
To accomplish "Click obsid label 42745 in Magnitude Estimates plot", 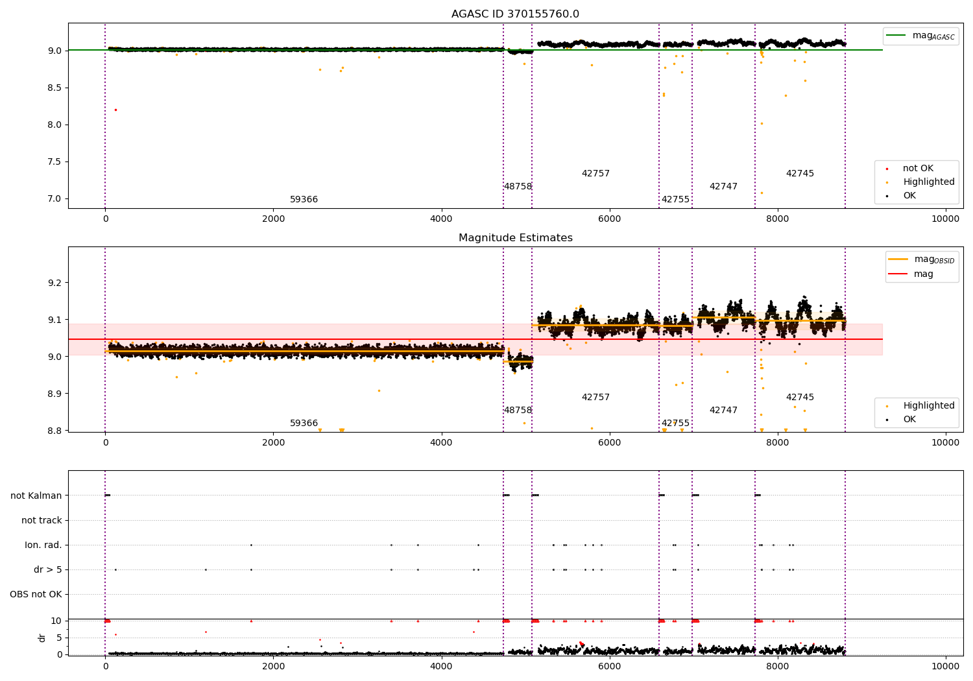I will [x=800, y=398].
